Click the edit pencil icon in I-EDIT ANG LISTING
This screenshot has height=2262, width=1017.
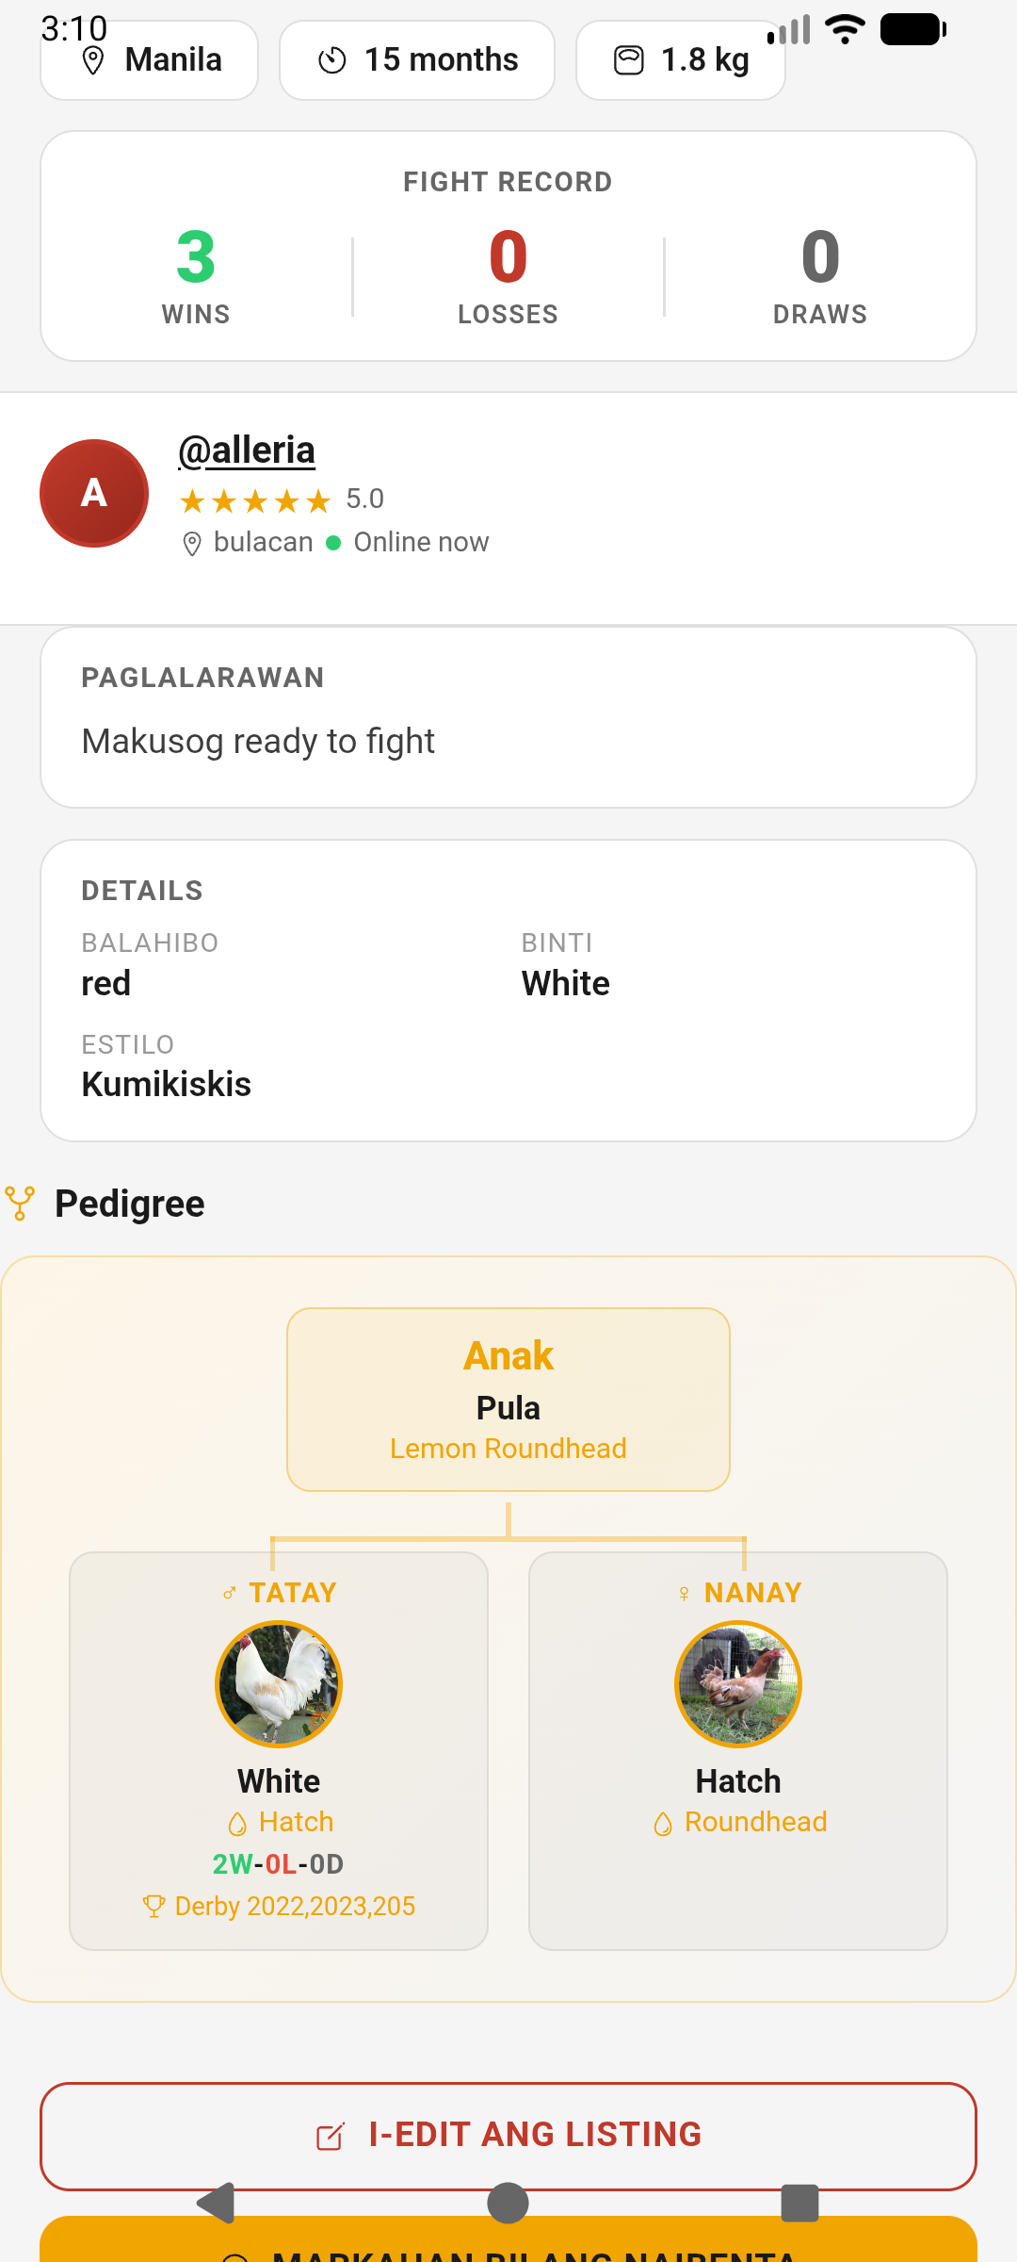click(331, 2137)
